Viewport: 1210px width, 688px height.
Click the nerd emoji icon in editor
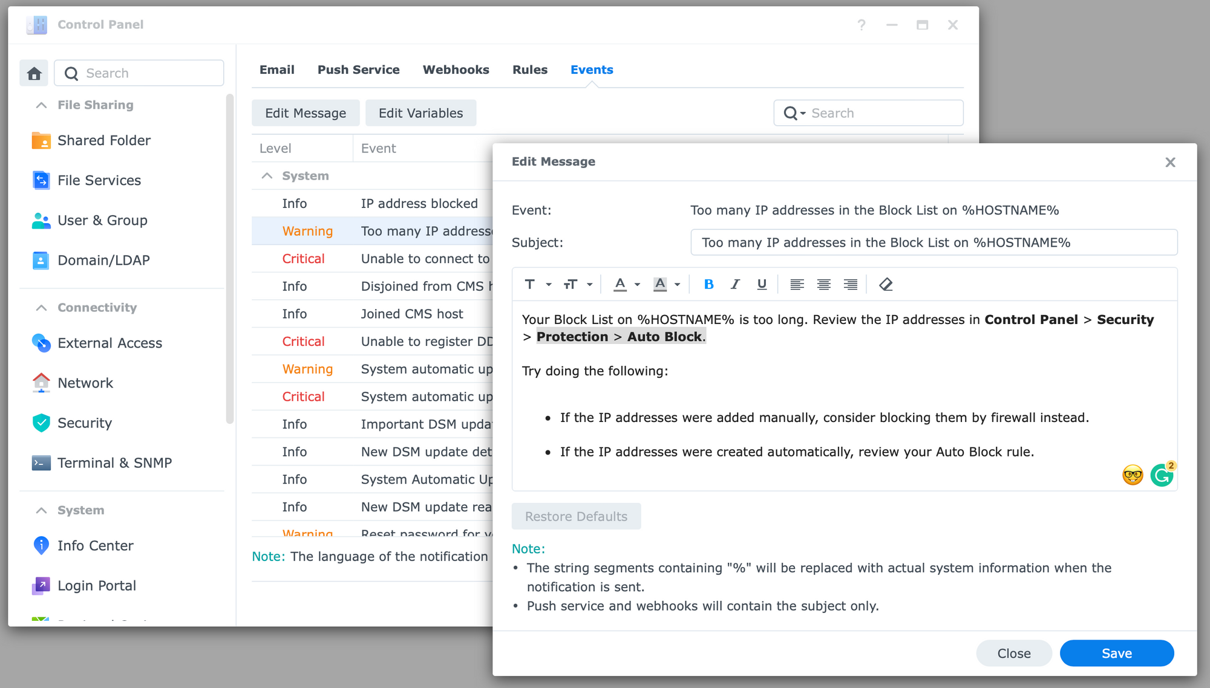coord(1133,475)
